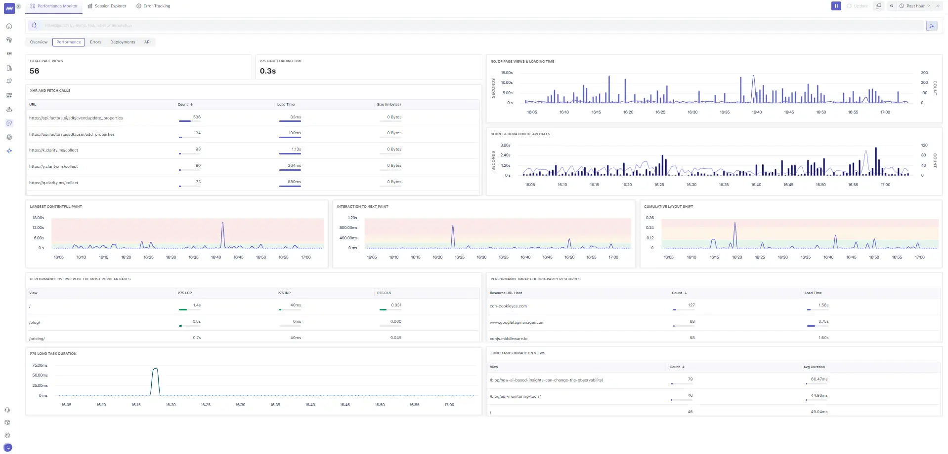948x454 pixels.
Task: Click the highlighted RUM icon in the sidebar
Action: click(9, 123)
